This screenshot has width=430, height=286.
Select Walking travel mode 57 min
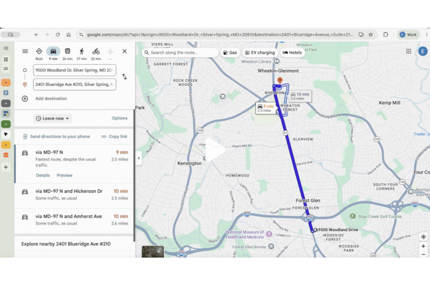(x=82, y=54)
